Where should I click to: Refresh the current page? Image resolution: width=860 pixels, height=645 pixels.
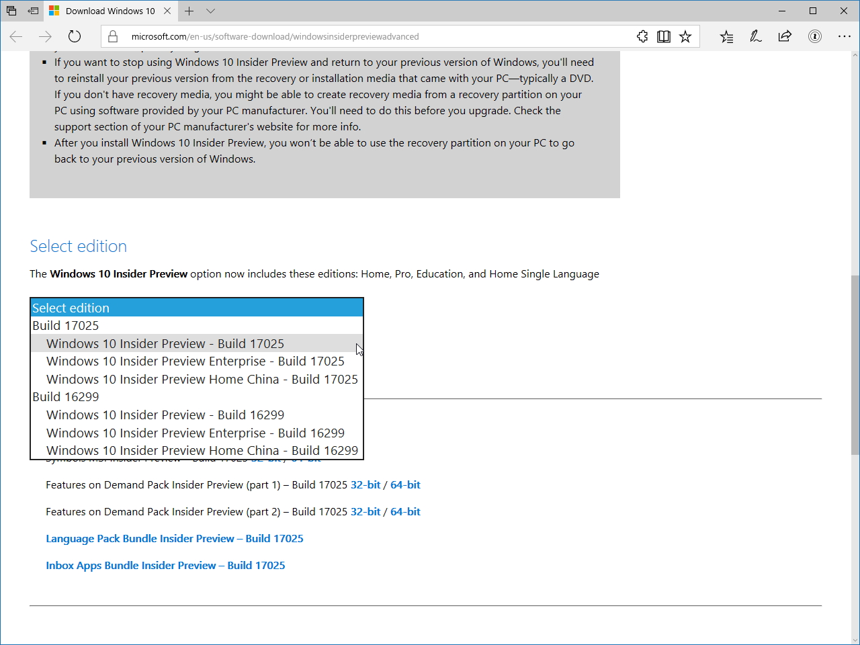pos(75,36)
